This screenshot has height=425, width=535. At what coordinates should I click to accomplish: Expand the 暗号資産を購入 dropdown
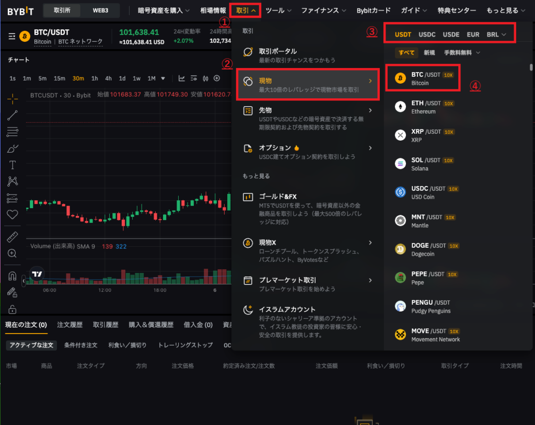click(x=164, y=10)
